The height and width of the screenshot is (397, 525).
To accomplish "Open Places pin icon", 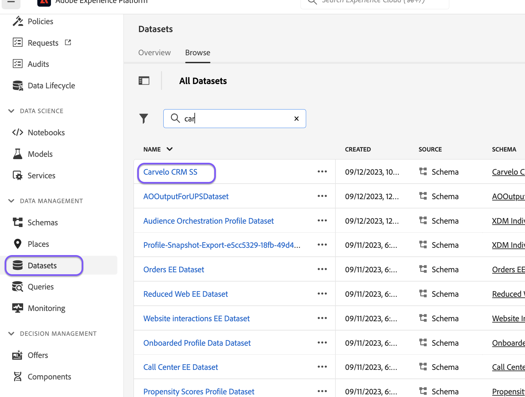I will (x=18, y=244).
